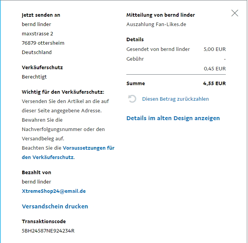Click the seller protection status 'Berechtigt'
Image resolution: width=248 pixels, height=243 pixels.
tap(34, 77)
